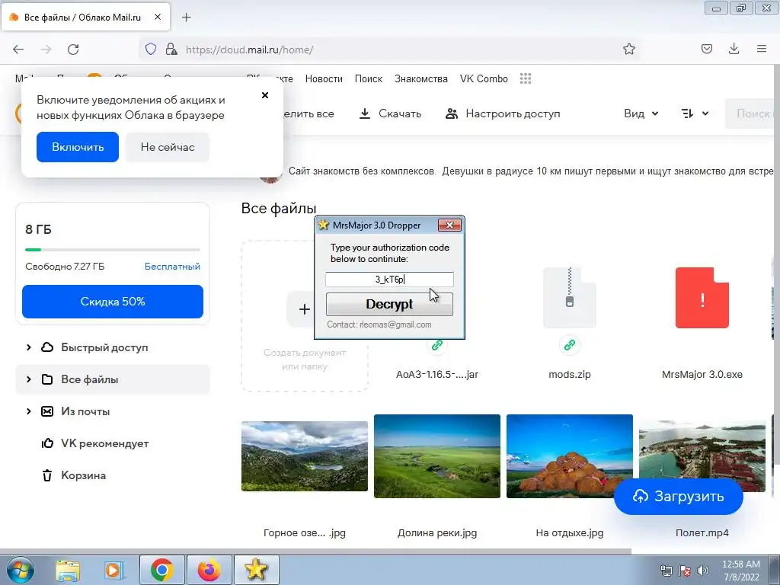This screenshot has width=780, height=585.
Task: Open the sort order dropdown
Action: pyautogui.click(x=695, y=113)
